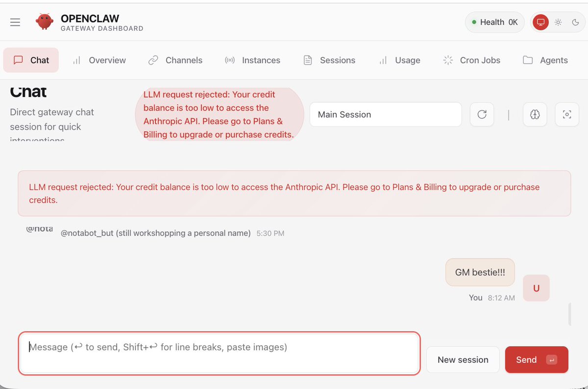Click the GATEWAY DASHBOARD subtitle
Image resolution: width=588 pixels, height=389 pixels.
click(x=102, y=29)
